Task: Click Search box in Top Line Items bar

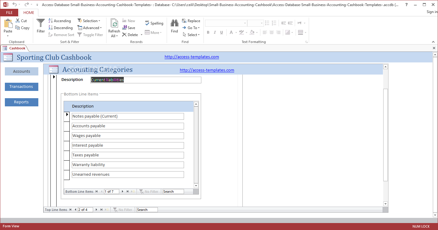Action: (147, 210)
